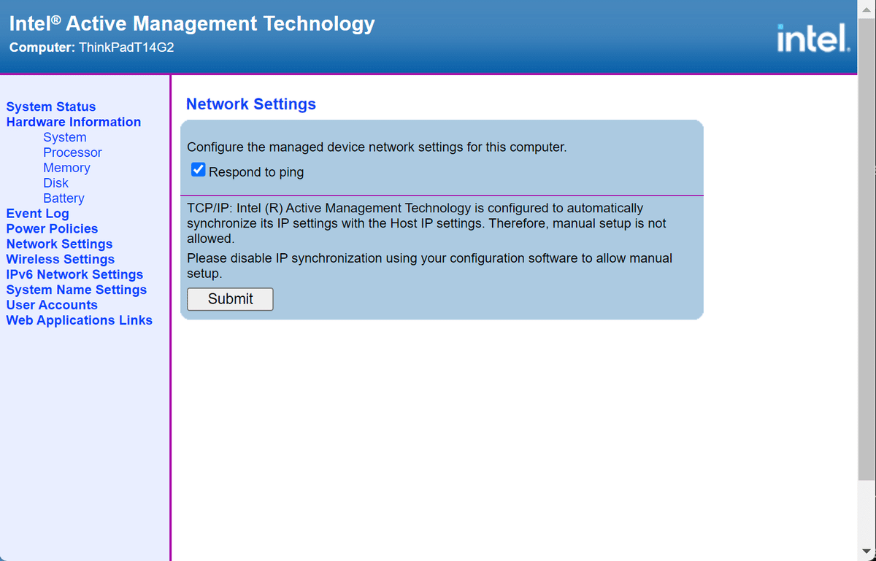Select Network Settings in sidebar

coord(59,244)
